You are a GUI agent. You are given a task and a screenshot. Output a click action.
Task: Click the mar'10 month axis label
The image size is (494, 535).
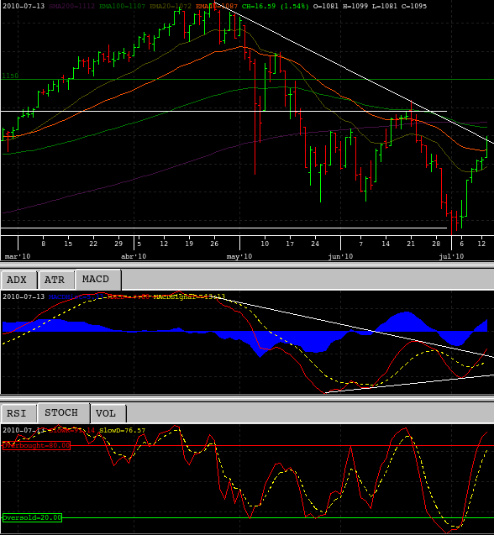[x=18, y=256]
